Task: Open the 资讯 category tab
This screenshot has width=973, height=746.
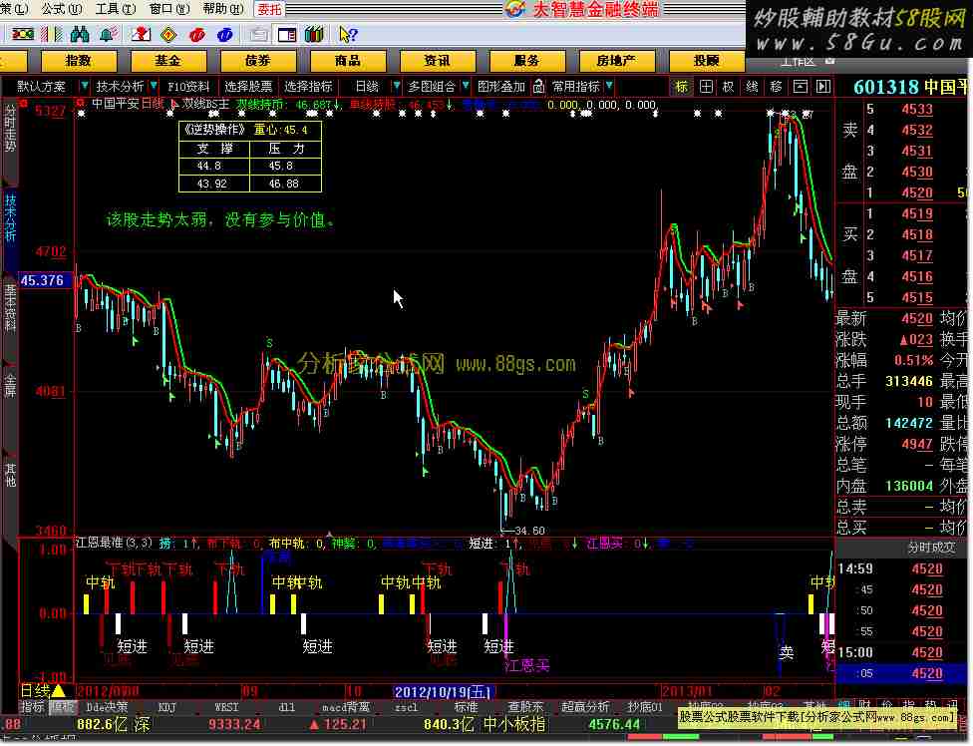Action: pos(438,61)
